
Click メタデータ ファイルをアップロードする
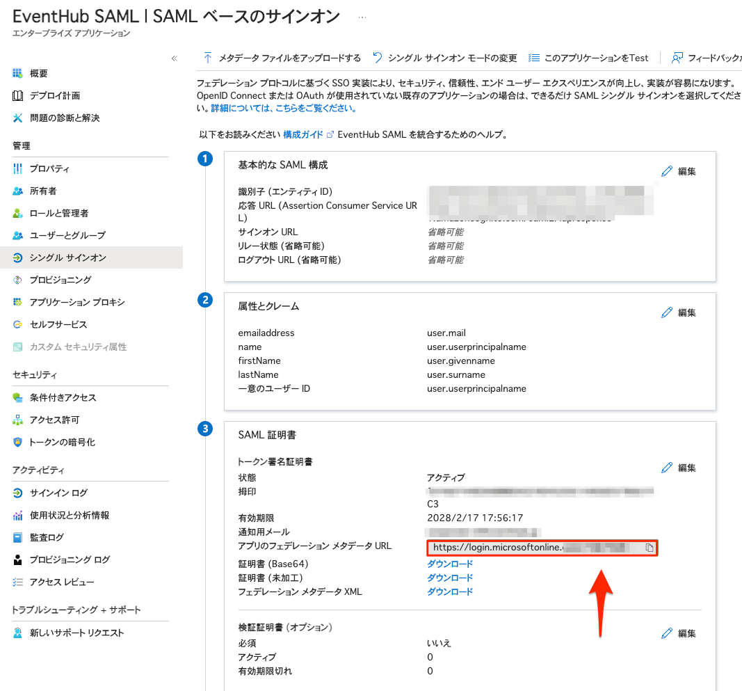289,58
